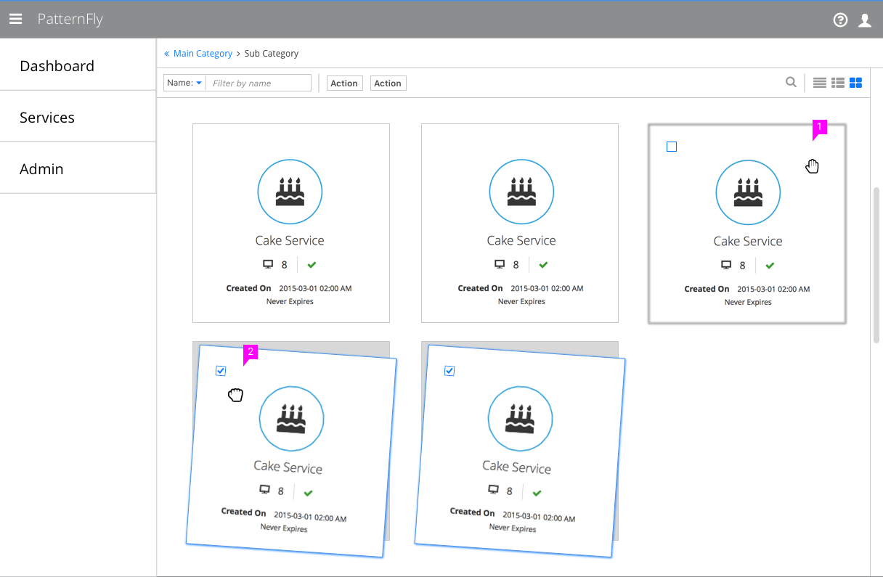
Task: Click the double chevron back icon in breadcrumb
Action: (166, 54)
